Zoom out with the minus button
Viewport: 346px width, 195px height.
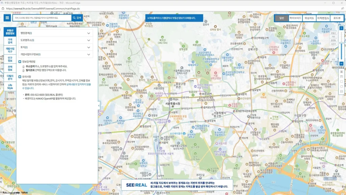tap(341, 64)
